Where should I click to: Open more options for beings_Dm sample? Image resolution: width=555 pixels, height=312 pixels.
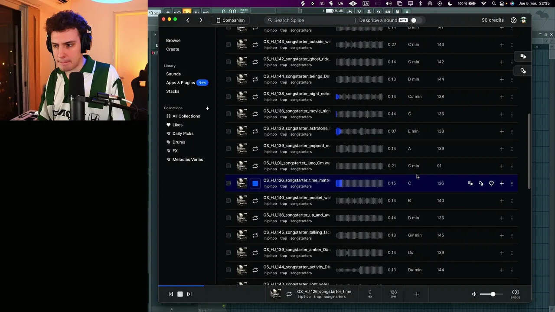[x=512, y=79]
